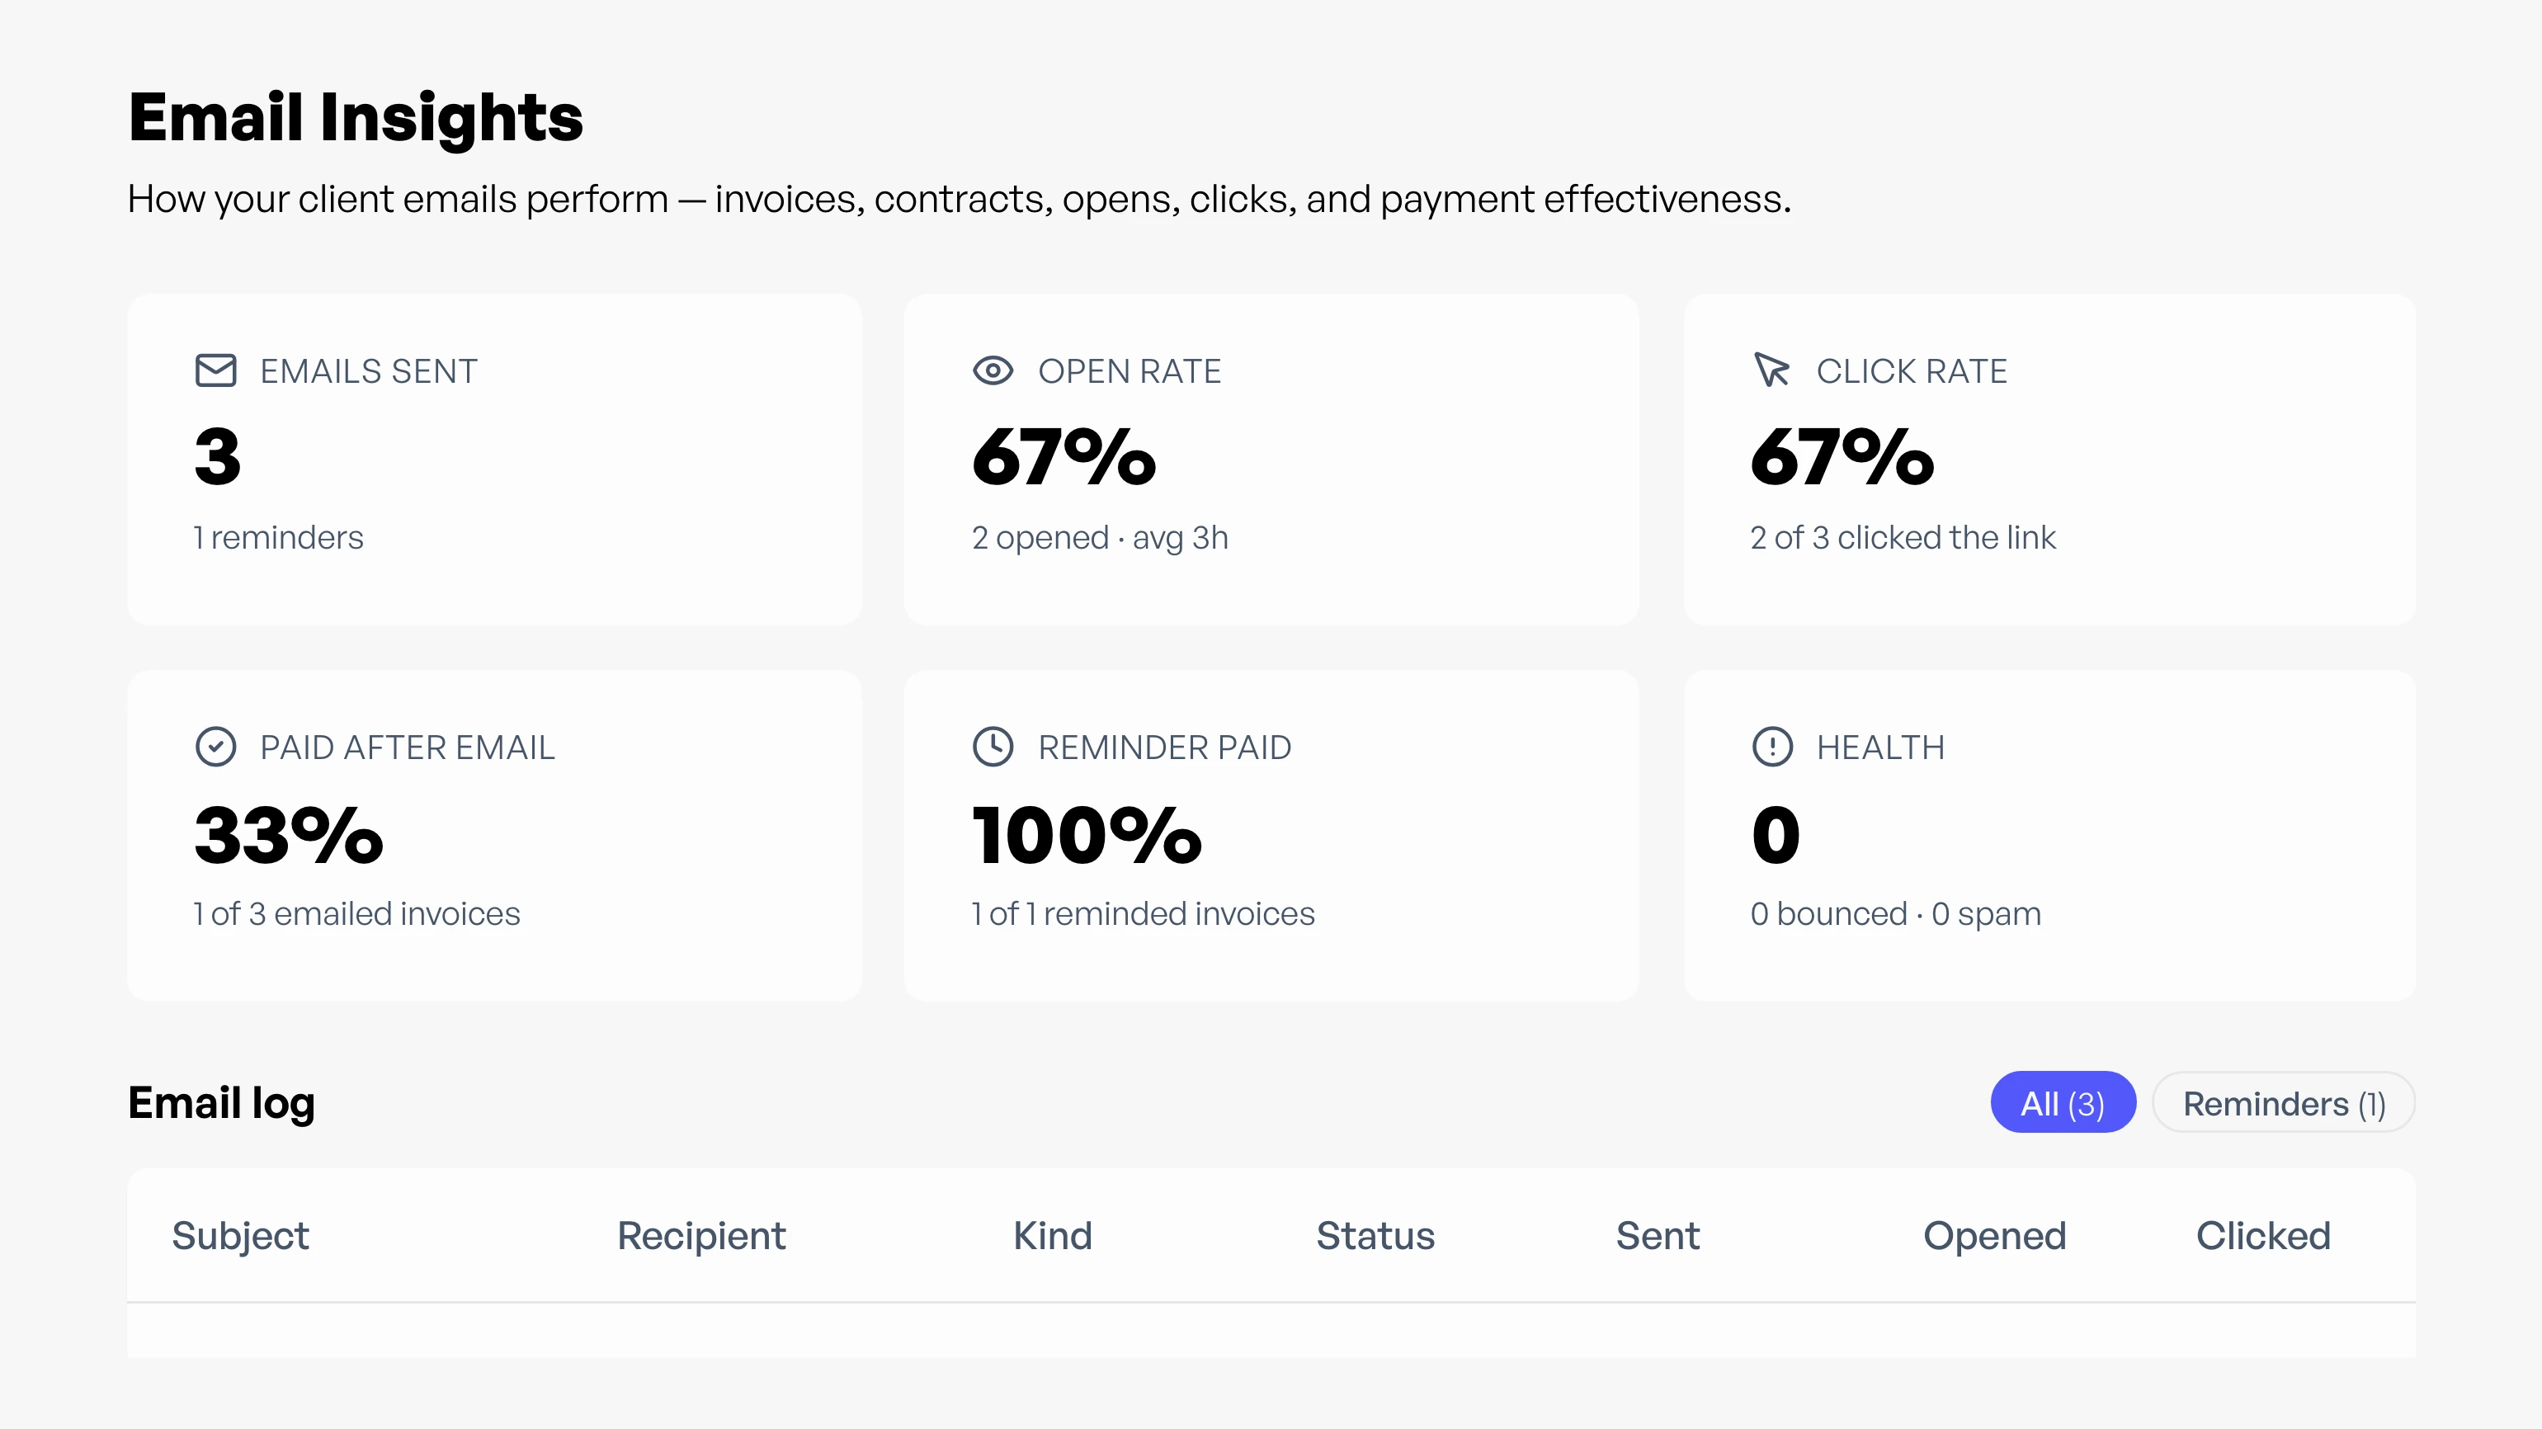Click the clock icon beside Reminder Paid
The image size is (2542, 1429).
pyautogui.click(x=993, y=747)
